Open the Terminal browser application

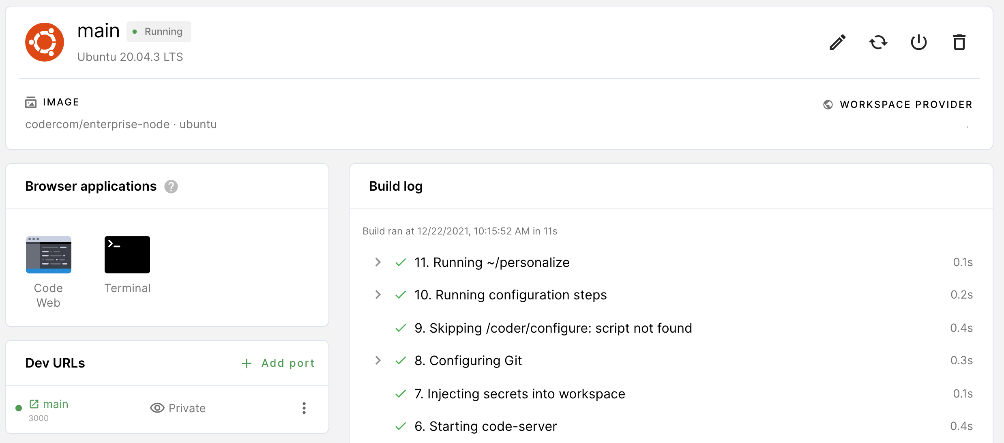click(127, 254)
